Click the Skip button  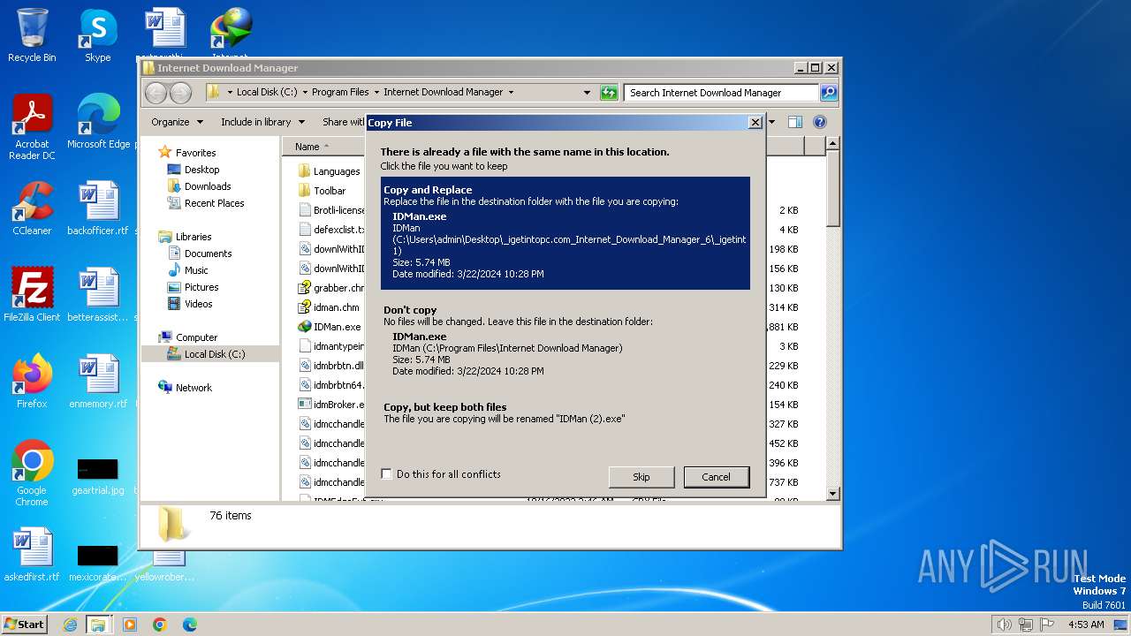tap(641, 477)
